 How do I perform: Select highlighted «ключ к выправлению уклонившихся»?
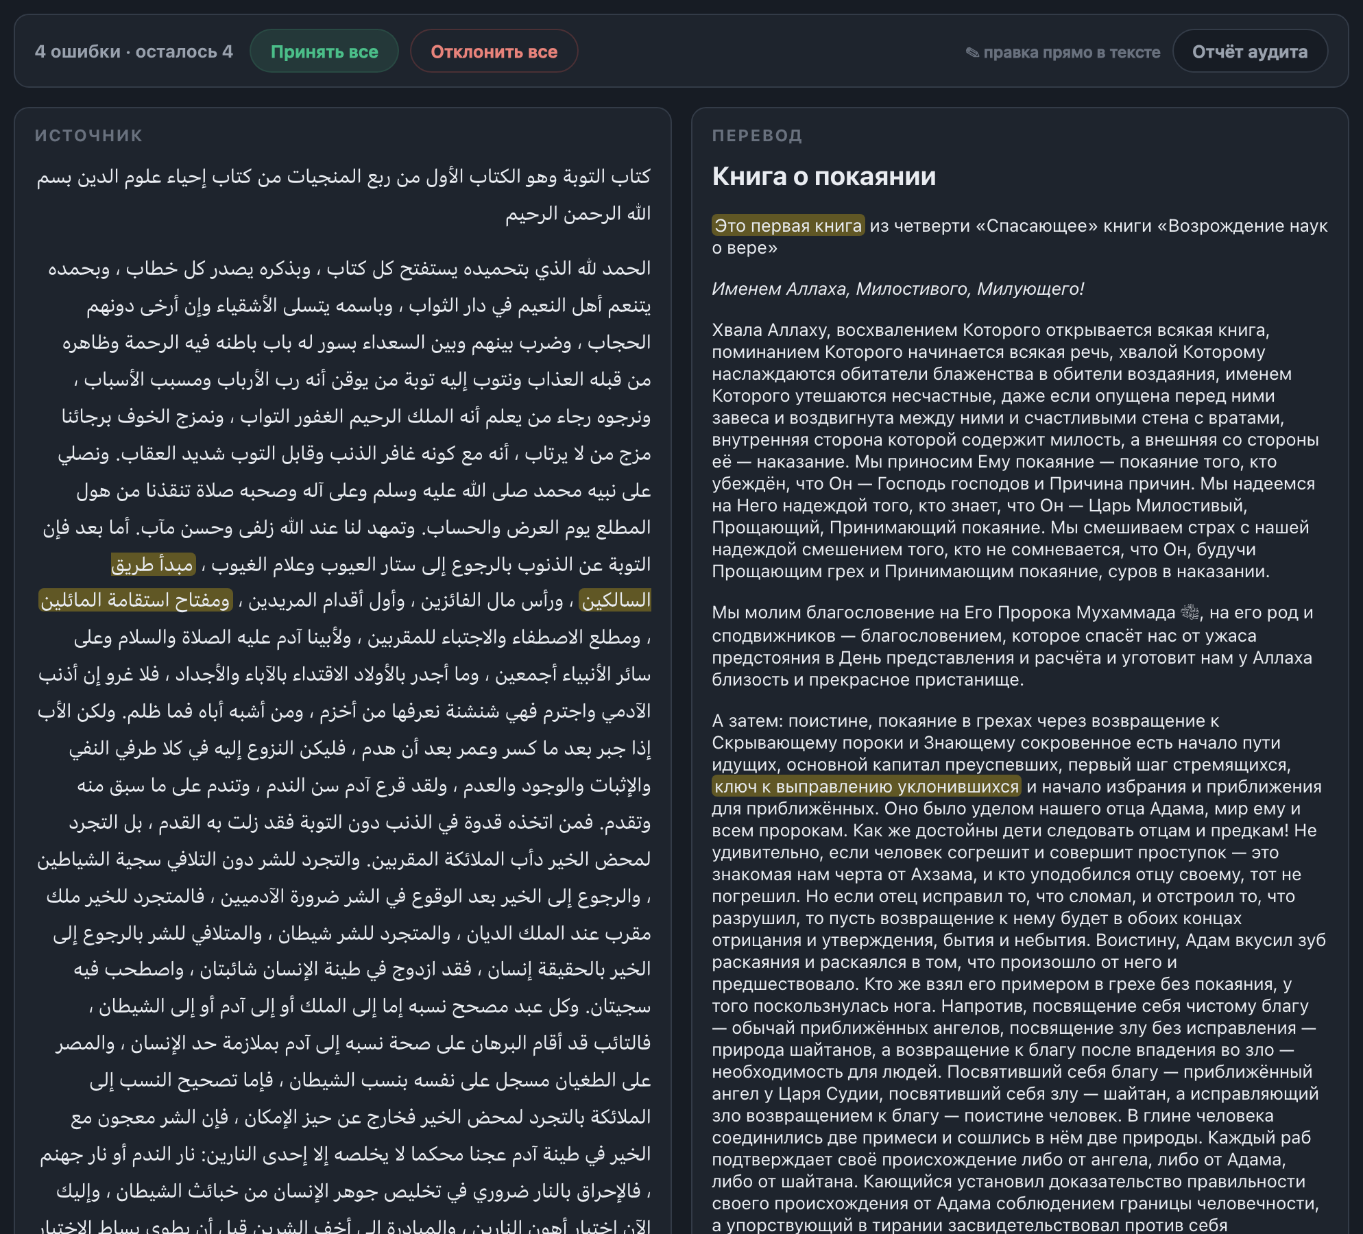click(867, 786)
